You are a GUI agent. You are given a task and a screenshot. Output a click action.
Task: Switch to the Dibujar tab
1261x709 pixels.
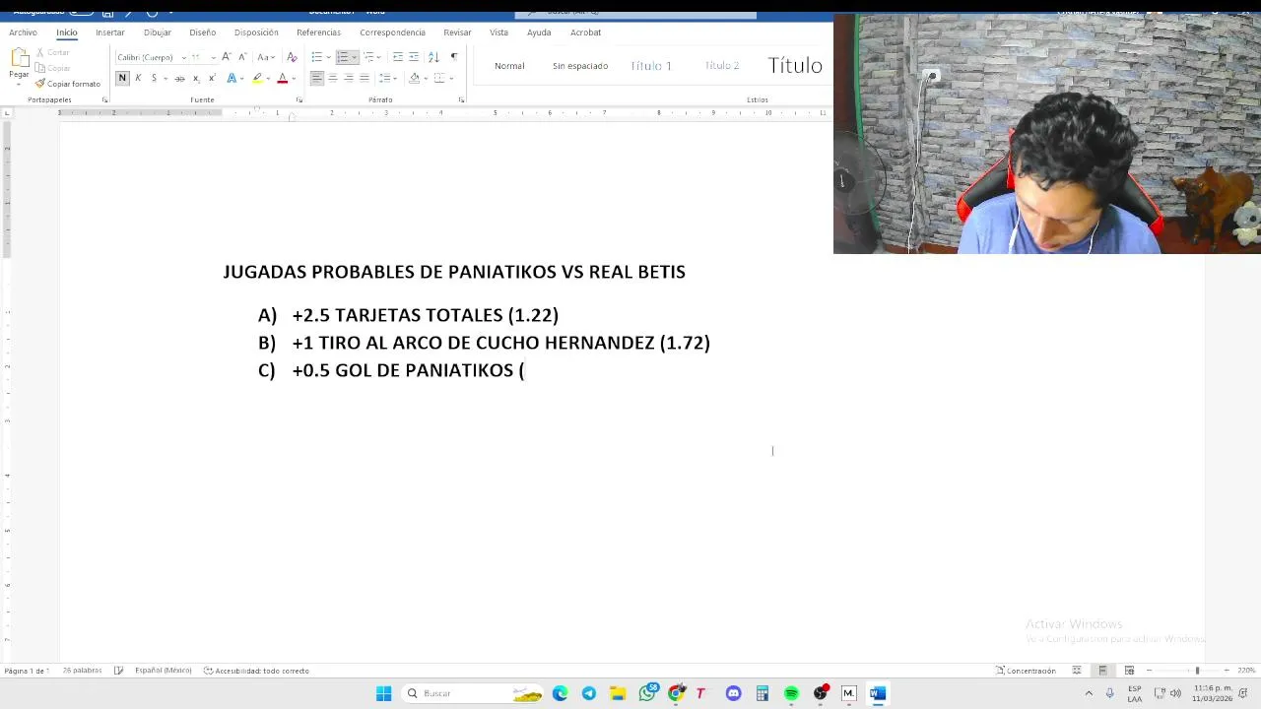click(x=158, y=32)
